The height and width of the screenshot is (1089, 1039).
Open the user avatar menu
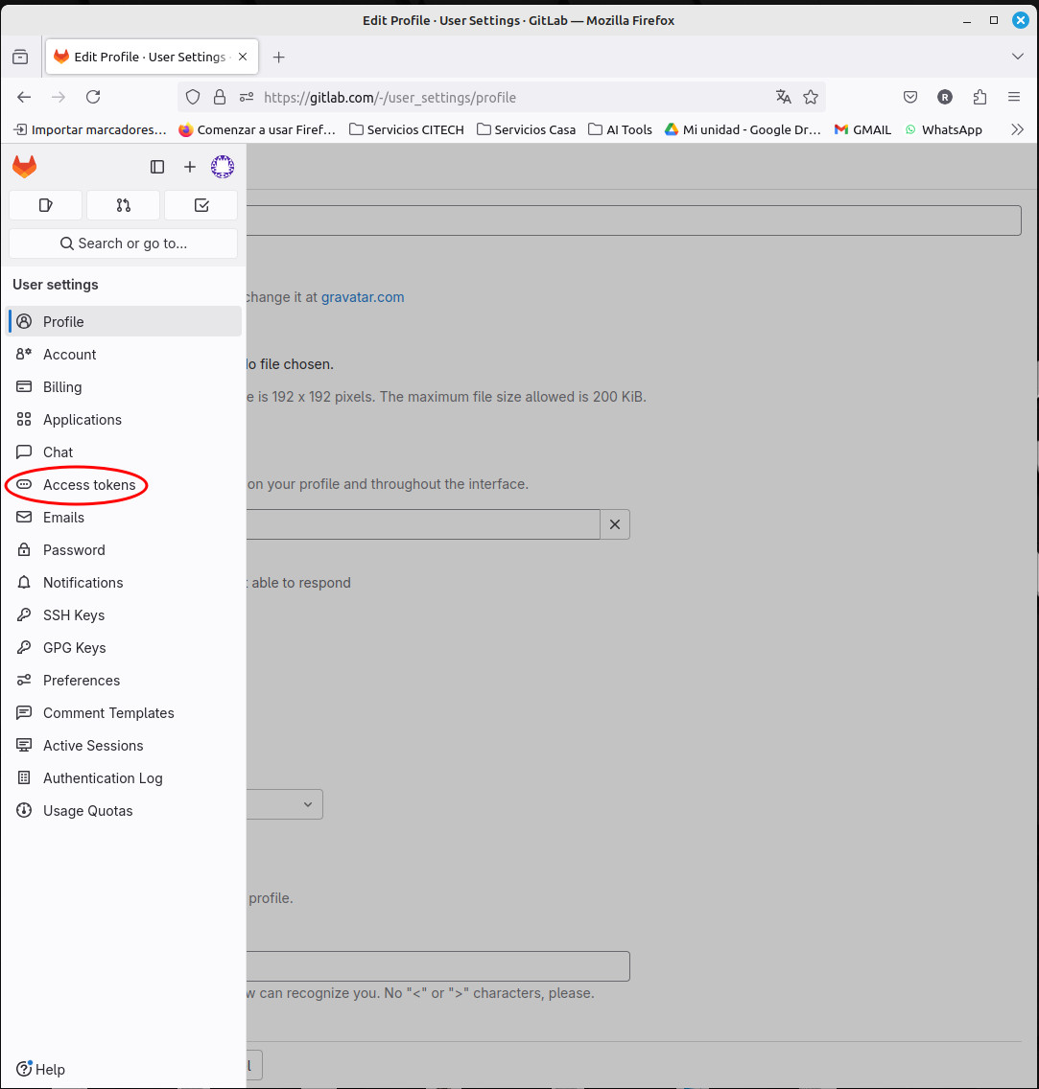pos(223,167)
